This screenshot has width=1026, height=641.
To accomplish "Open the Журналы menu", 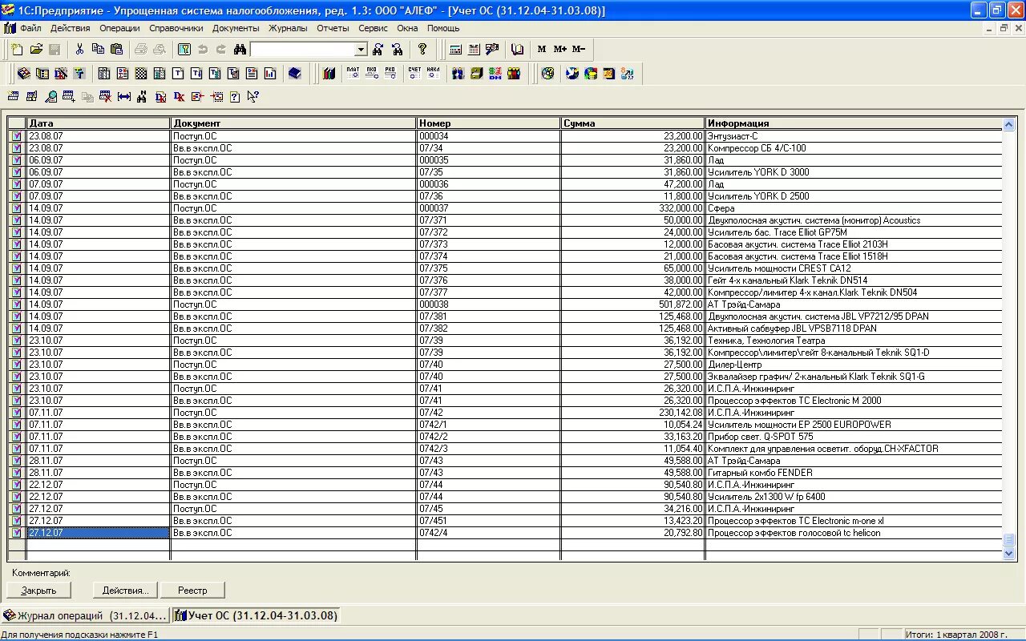I will [288, 28].
